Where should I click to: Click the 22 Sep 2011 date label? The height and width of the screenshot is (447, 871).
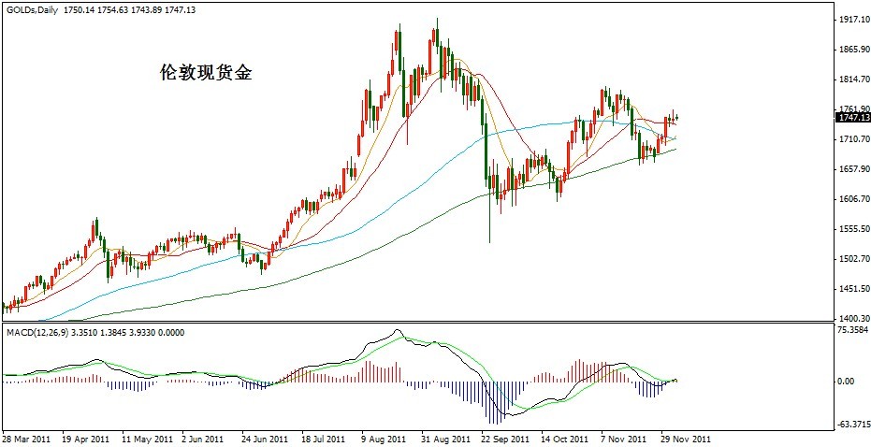[x=505, y=438]
